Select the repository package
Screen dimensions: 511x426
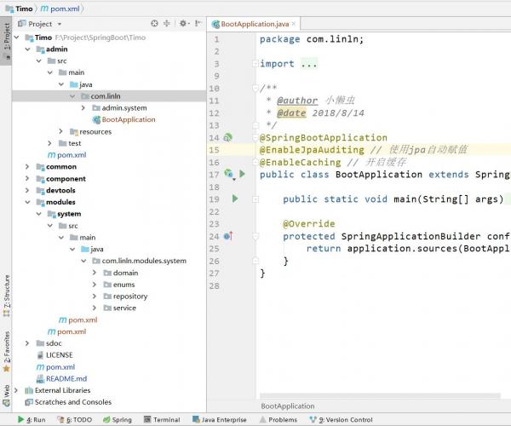click(130, 296)
